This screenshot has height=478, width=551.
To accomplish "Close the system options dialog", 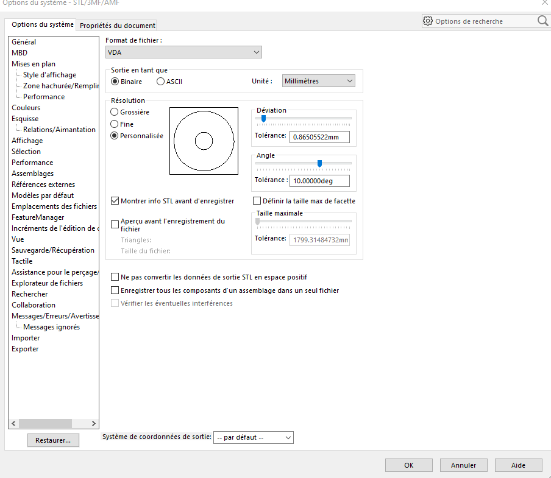I will point(544,3).
